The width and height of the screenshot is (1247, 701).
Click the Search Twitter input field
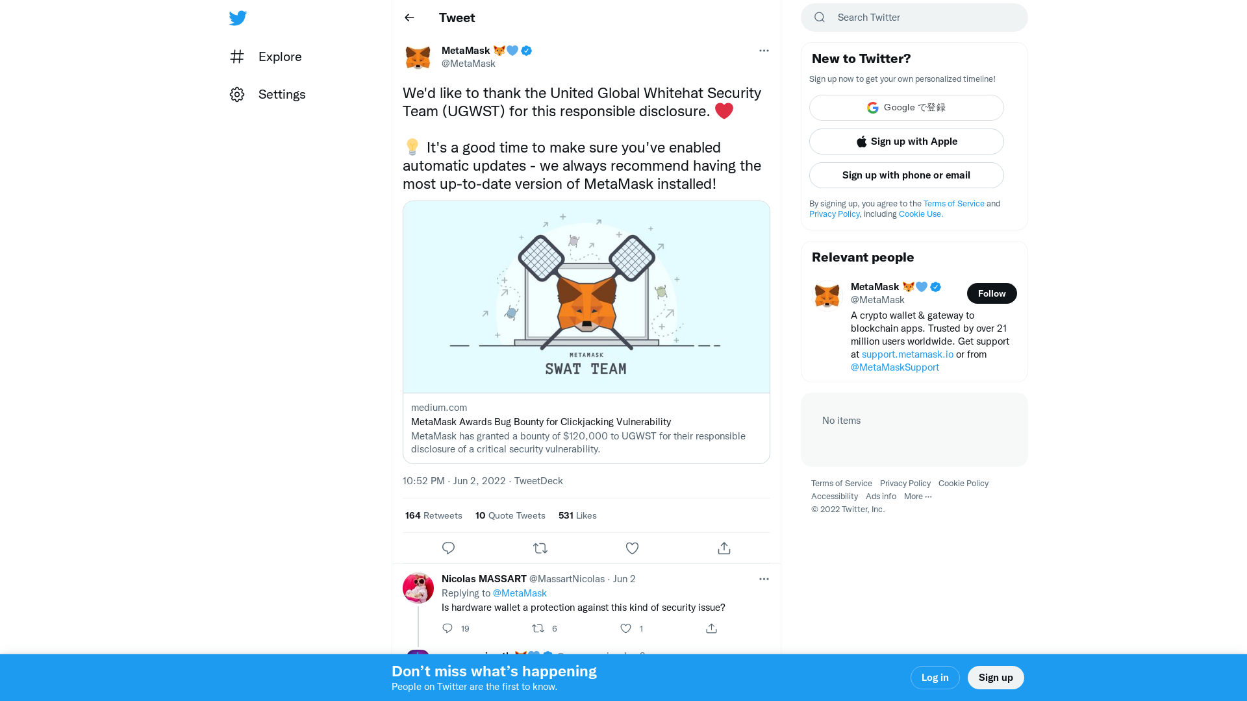click(914, 18)
